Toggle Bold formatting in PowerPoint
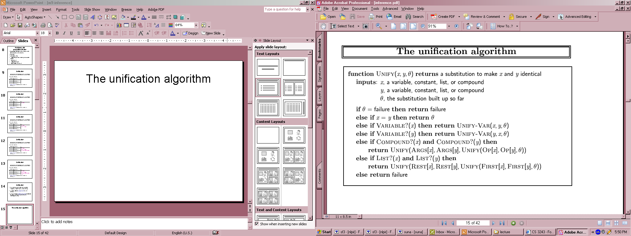The width and height of the screenshot is (631, 236). click(x=57, y=33)
